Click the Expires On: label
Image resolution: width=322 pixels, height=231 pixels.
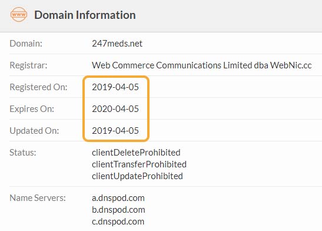(32, 109)
